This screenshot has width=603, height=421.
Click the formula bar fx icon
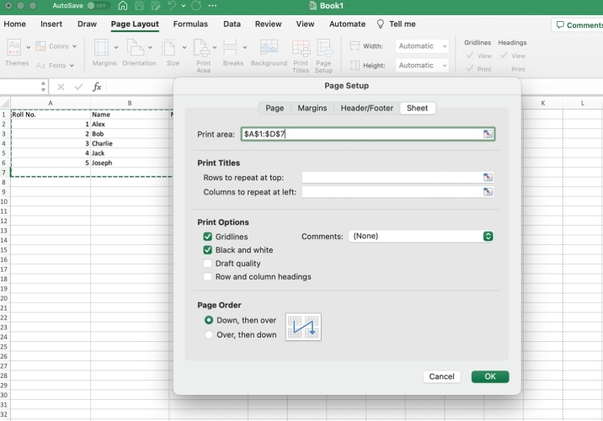[97, 87]
